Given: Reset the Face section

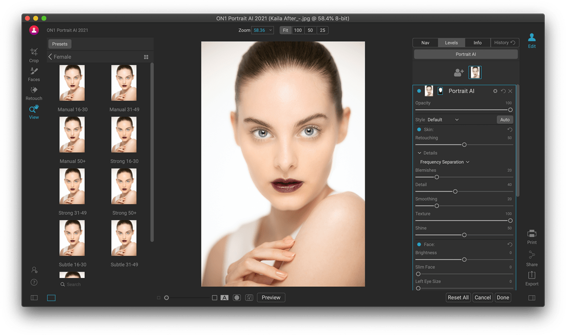Looking at the screenshot, I should click(510, 245).
